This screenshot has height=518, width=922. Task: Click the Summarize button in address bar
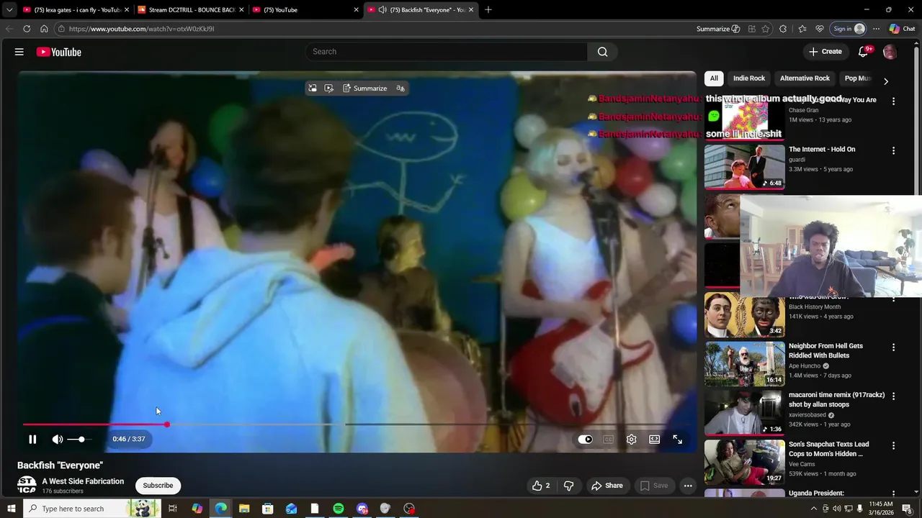(718, 29)
